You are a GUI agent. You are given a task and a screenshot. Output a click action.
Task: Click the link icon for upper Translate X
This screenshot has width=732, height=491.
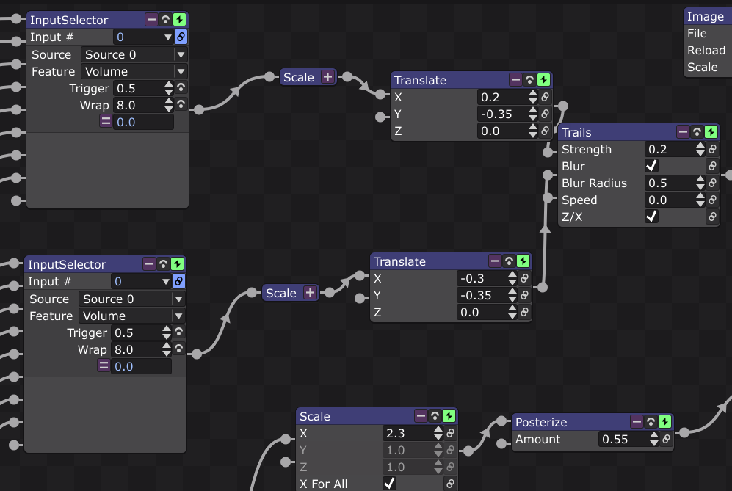(545, 97)
